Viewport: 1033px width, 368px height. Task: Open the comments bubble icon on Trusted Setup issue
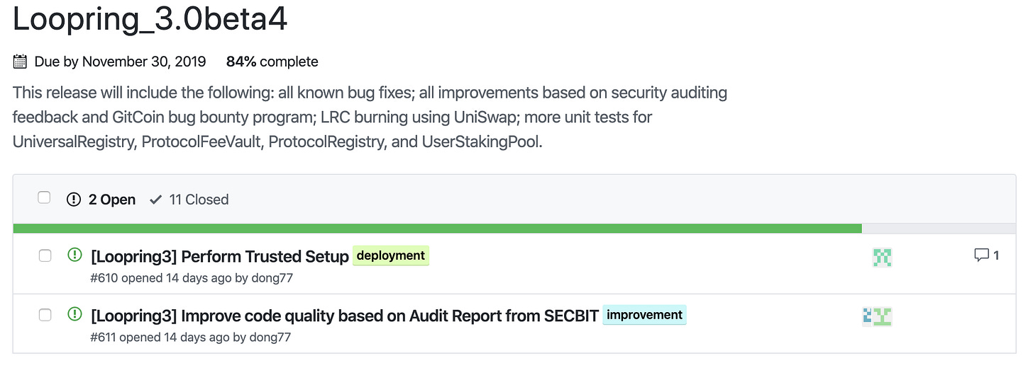982,255
